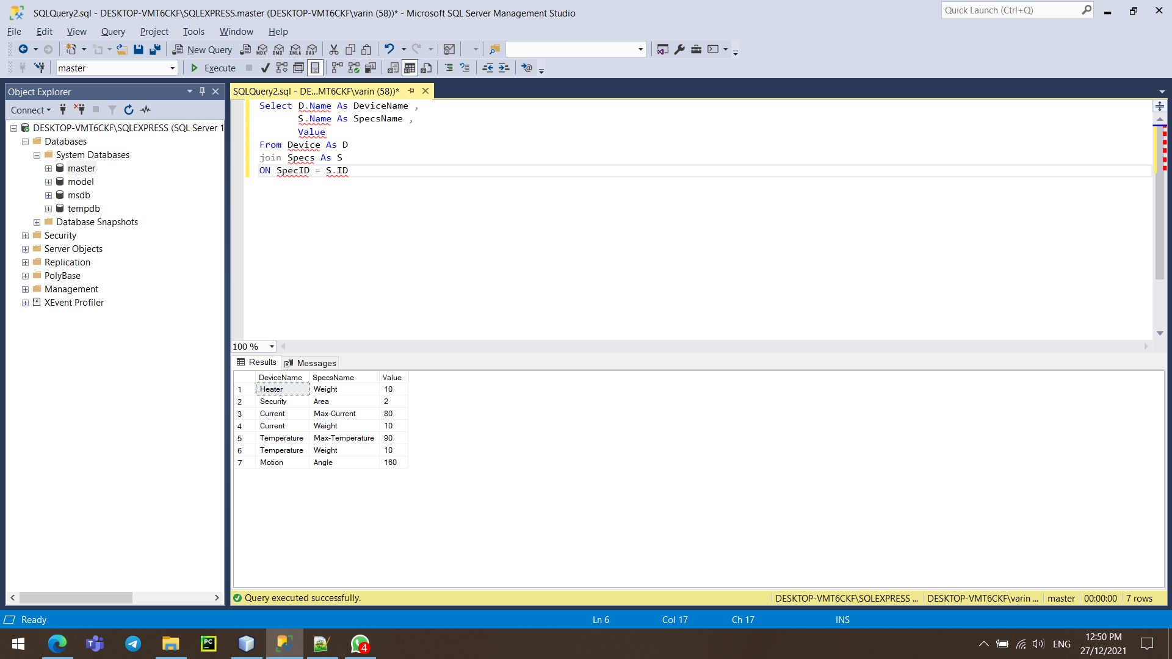The height and width of the screenshot is (659, 1172).
Task: Open the Query Options icon
Action: (x=298, y=68)
